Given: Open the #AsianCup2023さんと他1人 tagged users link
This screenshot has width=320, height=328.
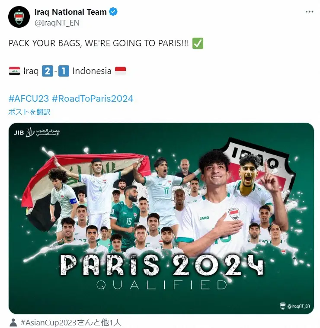Looking at the screenshot, I should (x=71, y=322).
